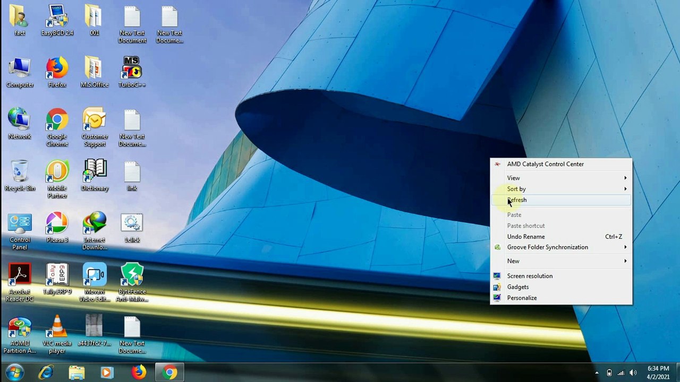Viewport: 680px width, 382px height.
Task: Select the M.S.Office folder icon
Action: click(x=94, y=72)
